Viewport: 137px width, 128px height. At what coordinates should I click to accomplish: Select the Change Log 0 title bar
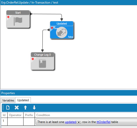[42, 55]
